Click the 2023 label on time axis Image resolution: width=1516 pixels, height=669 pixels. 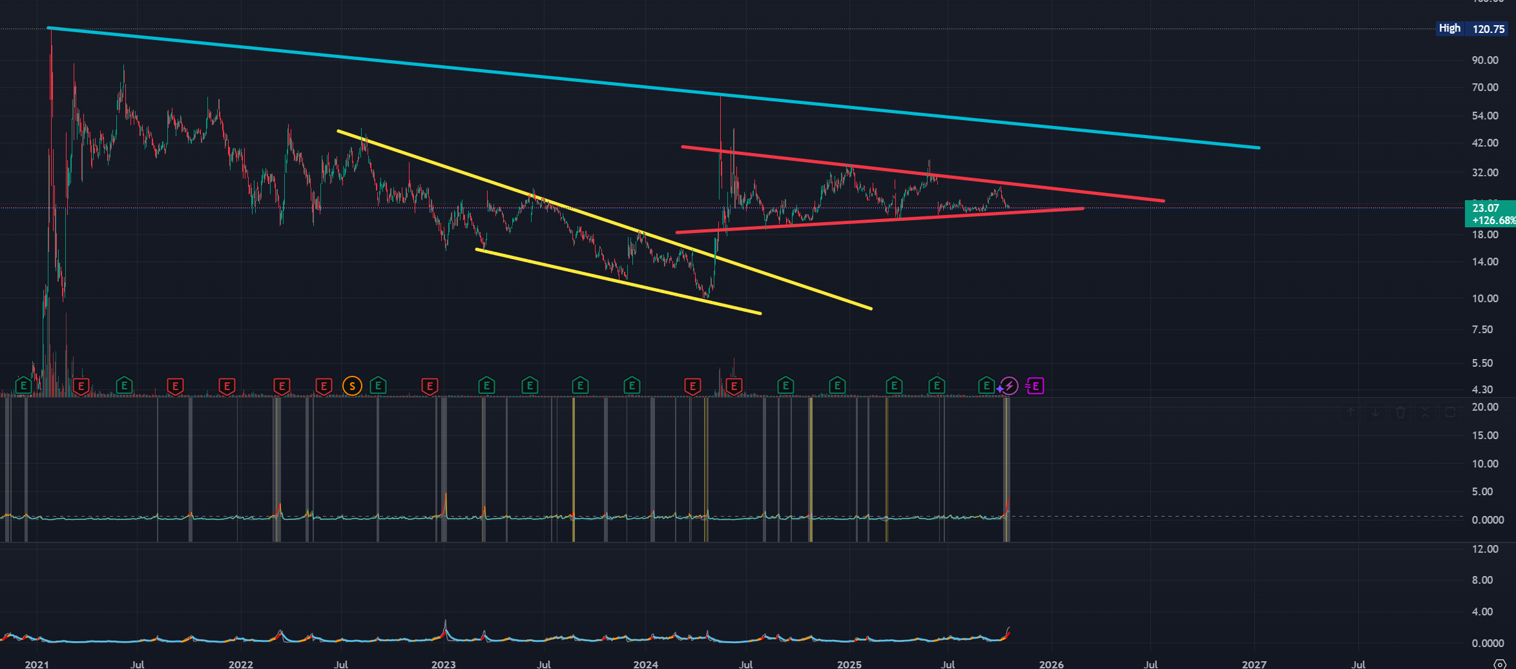[x=444, y=664]
